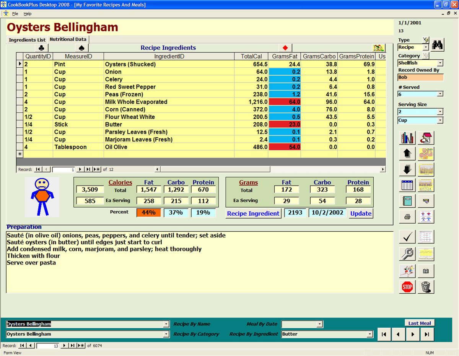Expand the # Served dropdown
This screenshot has height=356, width=459.
pos(440,94)
